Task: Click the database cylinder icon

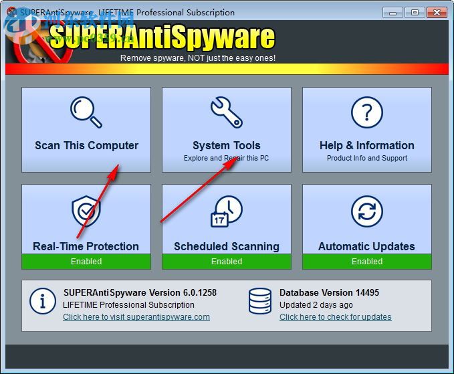Action: [260, 301]
